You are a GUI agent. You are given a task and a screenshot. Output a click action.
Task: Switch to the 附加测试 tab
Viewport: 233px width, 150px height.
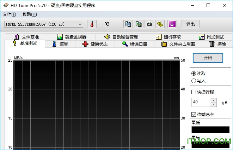pyautogui.click(x=211, y=37)
